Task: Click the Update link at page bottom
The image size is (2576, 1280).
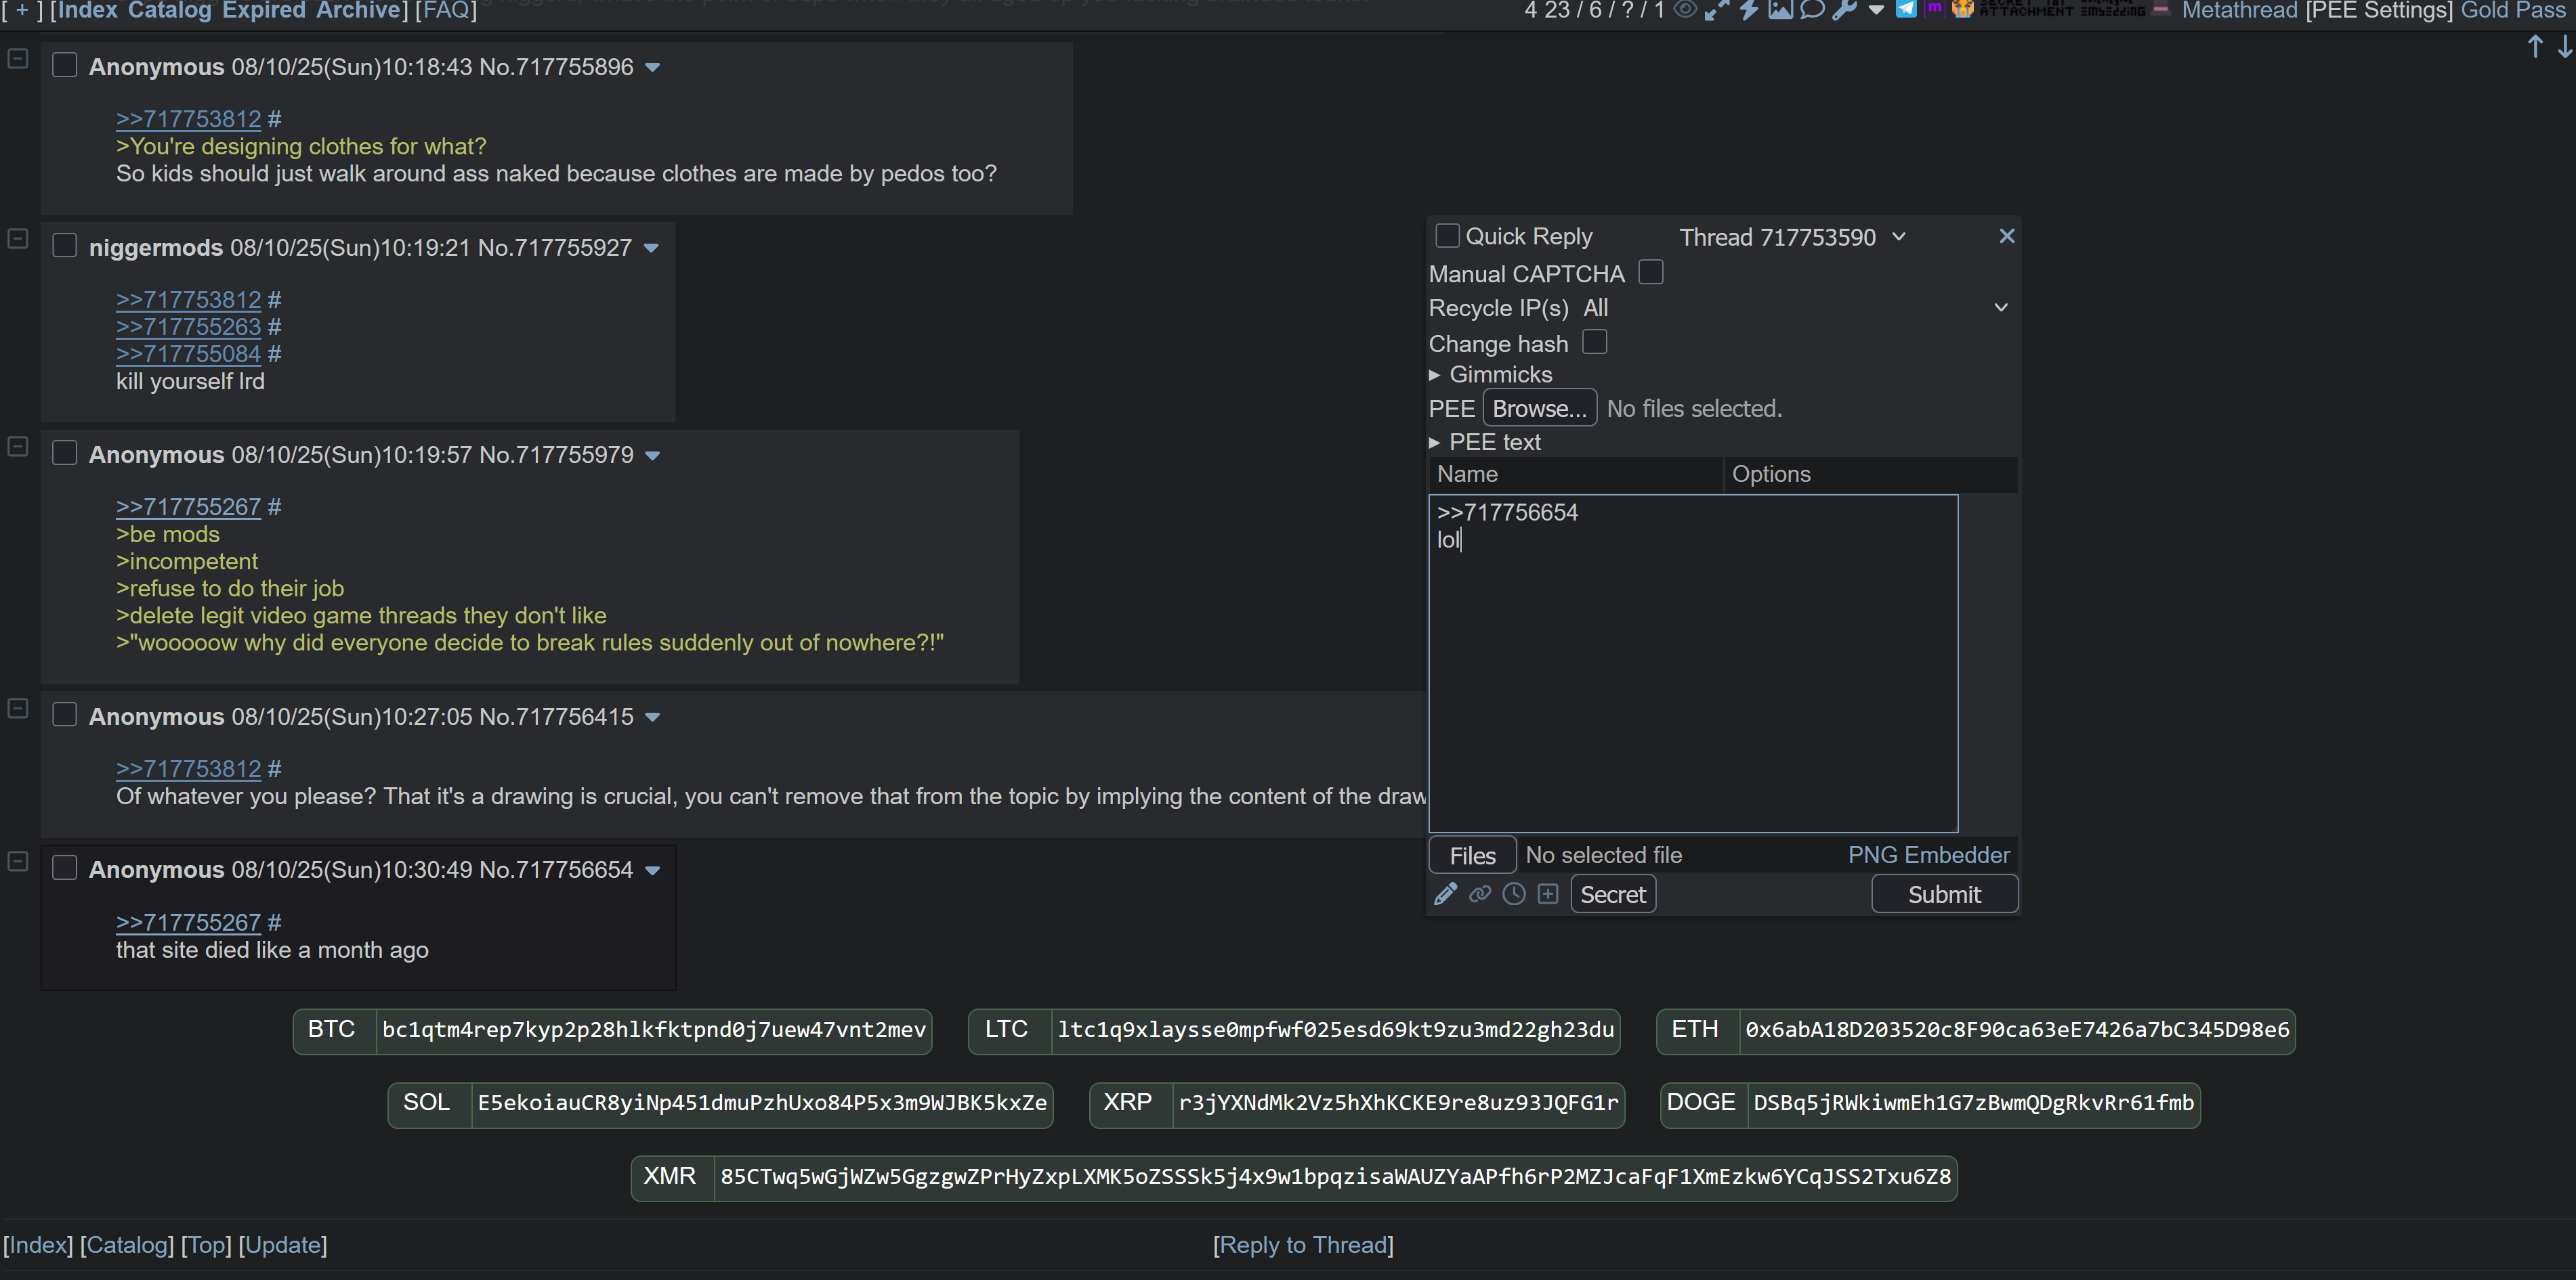Action: tap(283, 1245)
